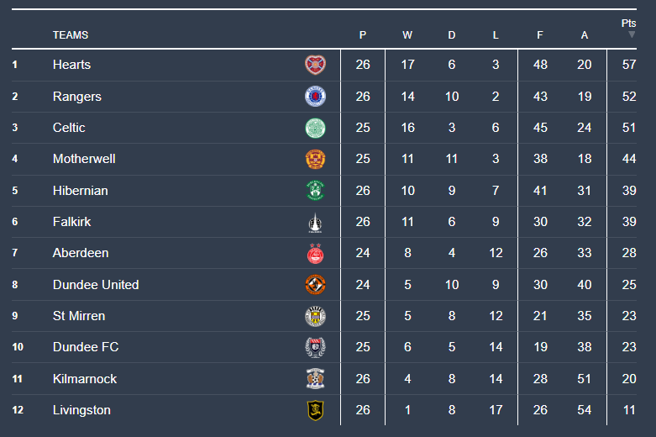Click the Celtic club crest icon
The image size is (656, 437).
click(315, 128)
